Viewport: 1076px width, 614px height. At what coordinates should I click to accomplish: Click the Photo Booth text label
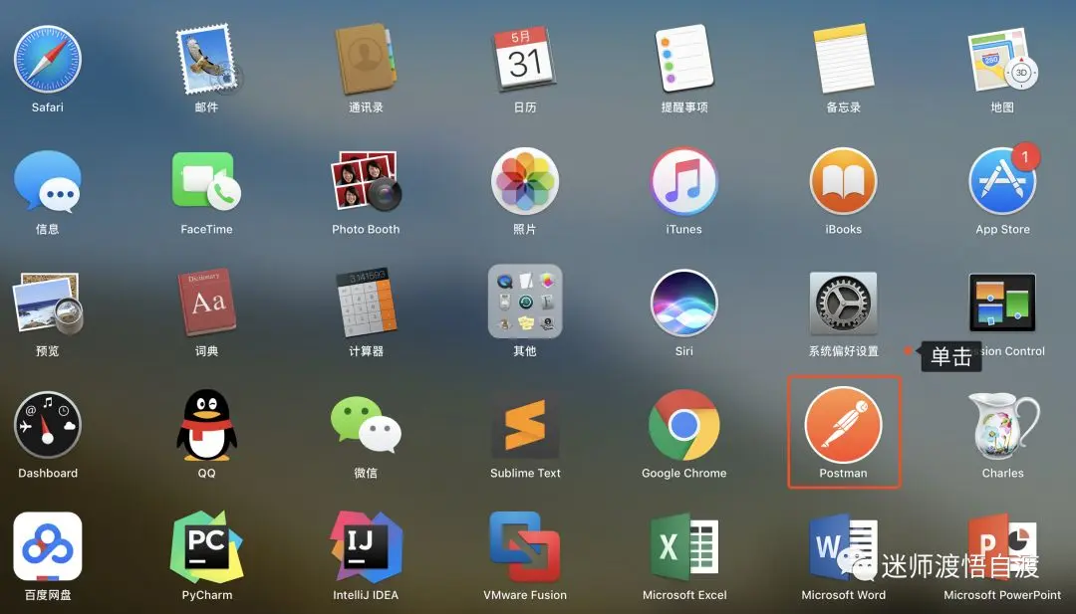pos(366,230)
